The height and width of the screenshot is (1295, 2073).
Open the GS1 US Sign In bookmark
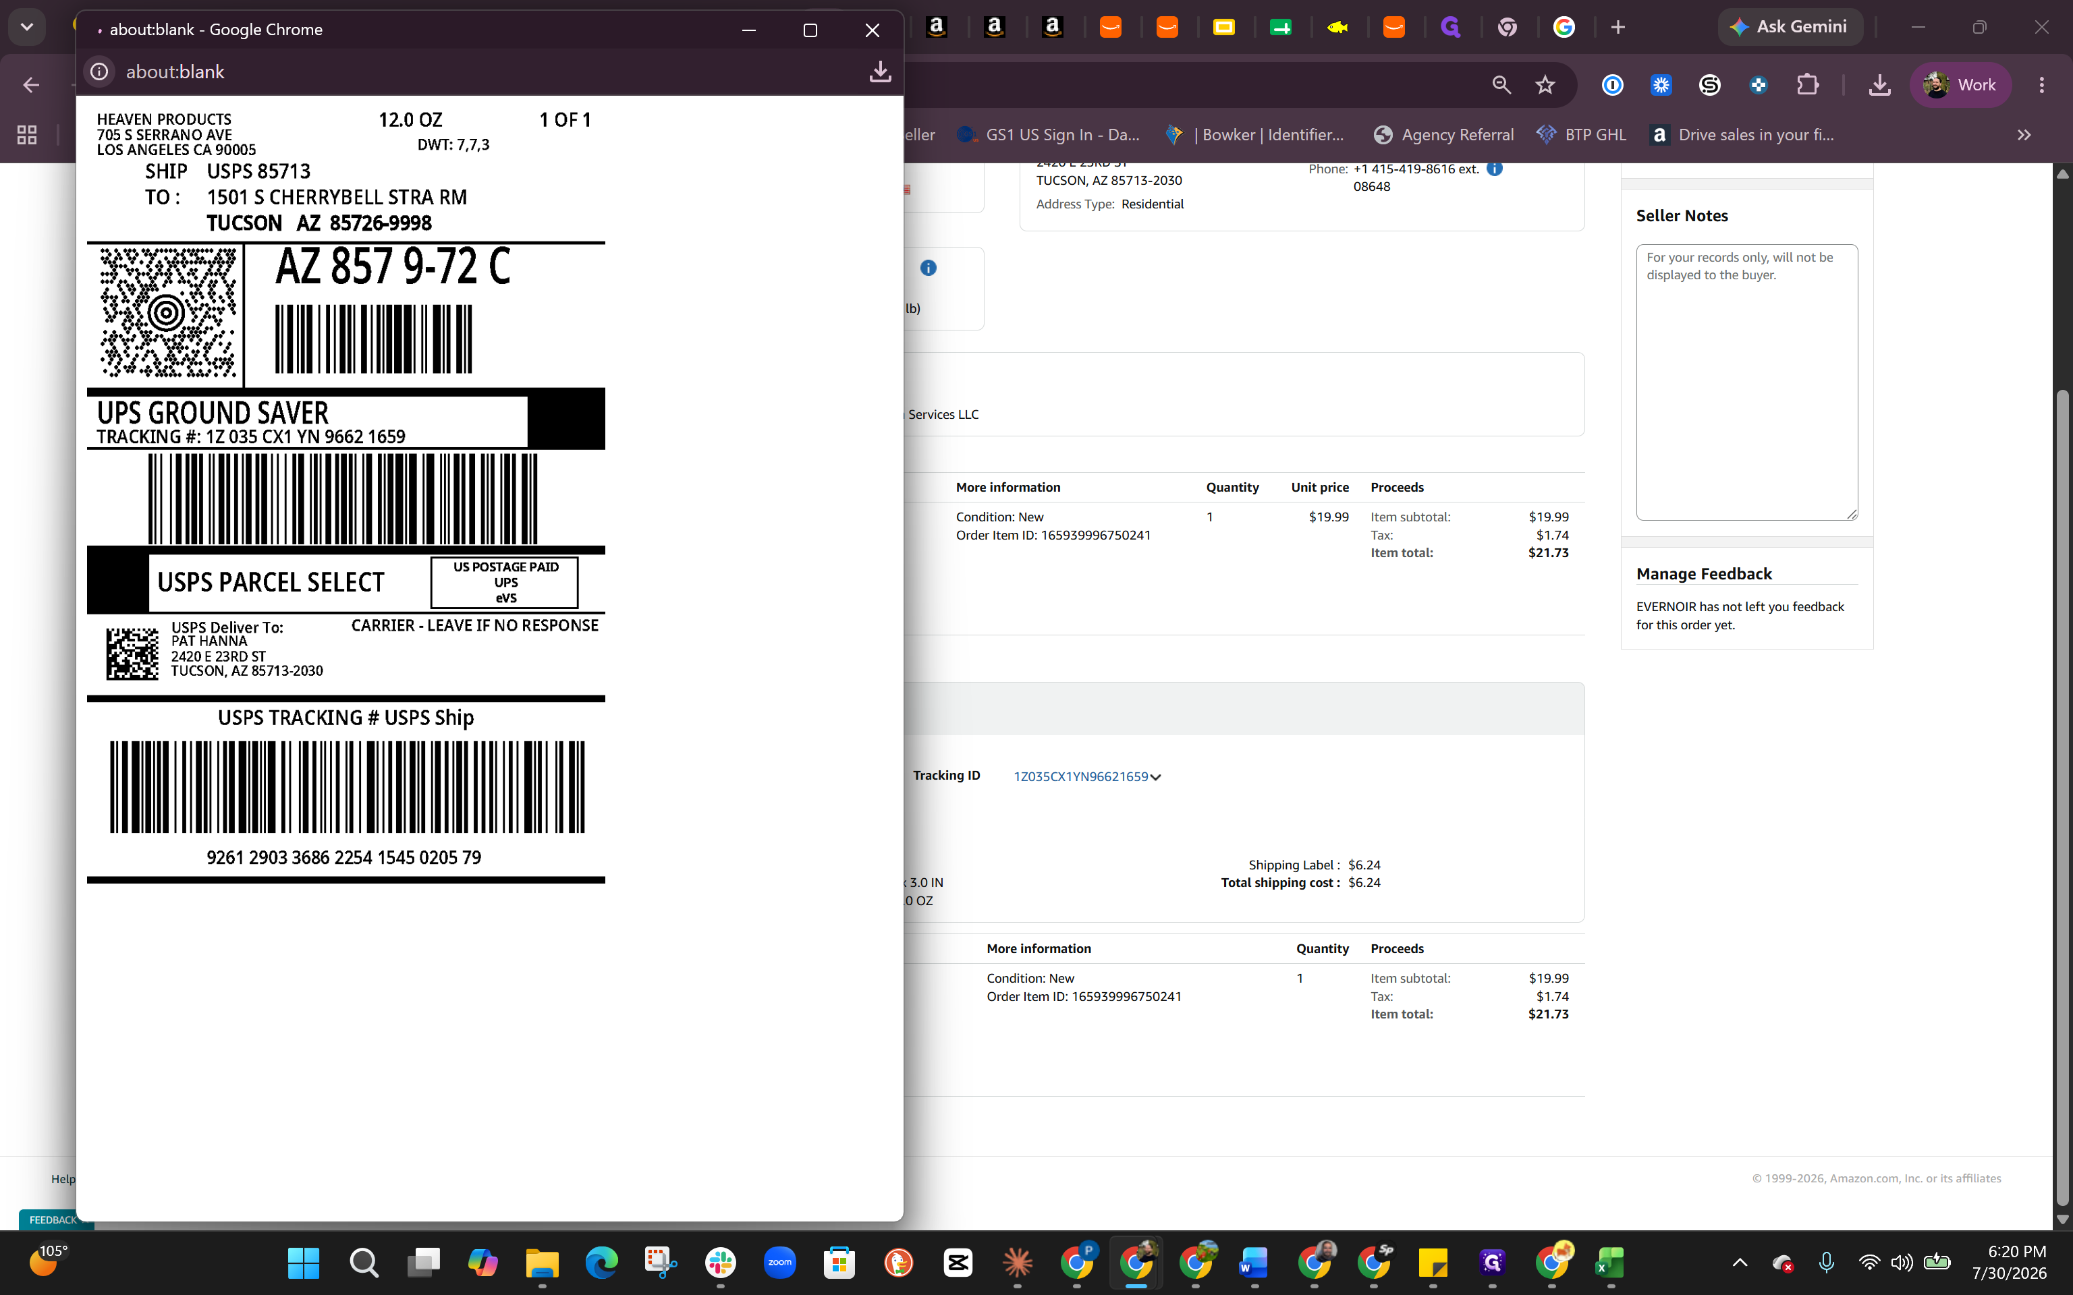tap(1049, 134)
